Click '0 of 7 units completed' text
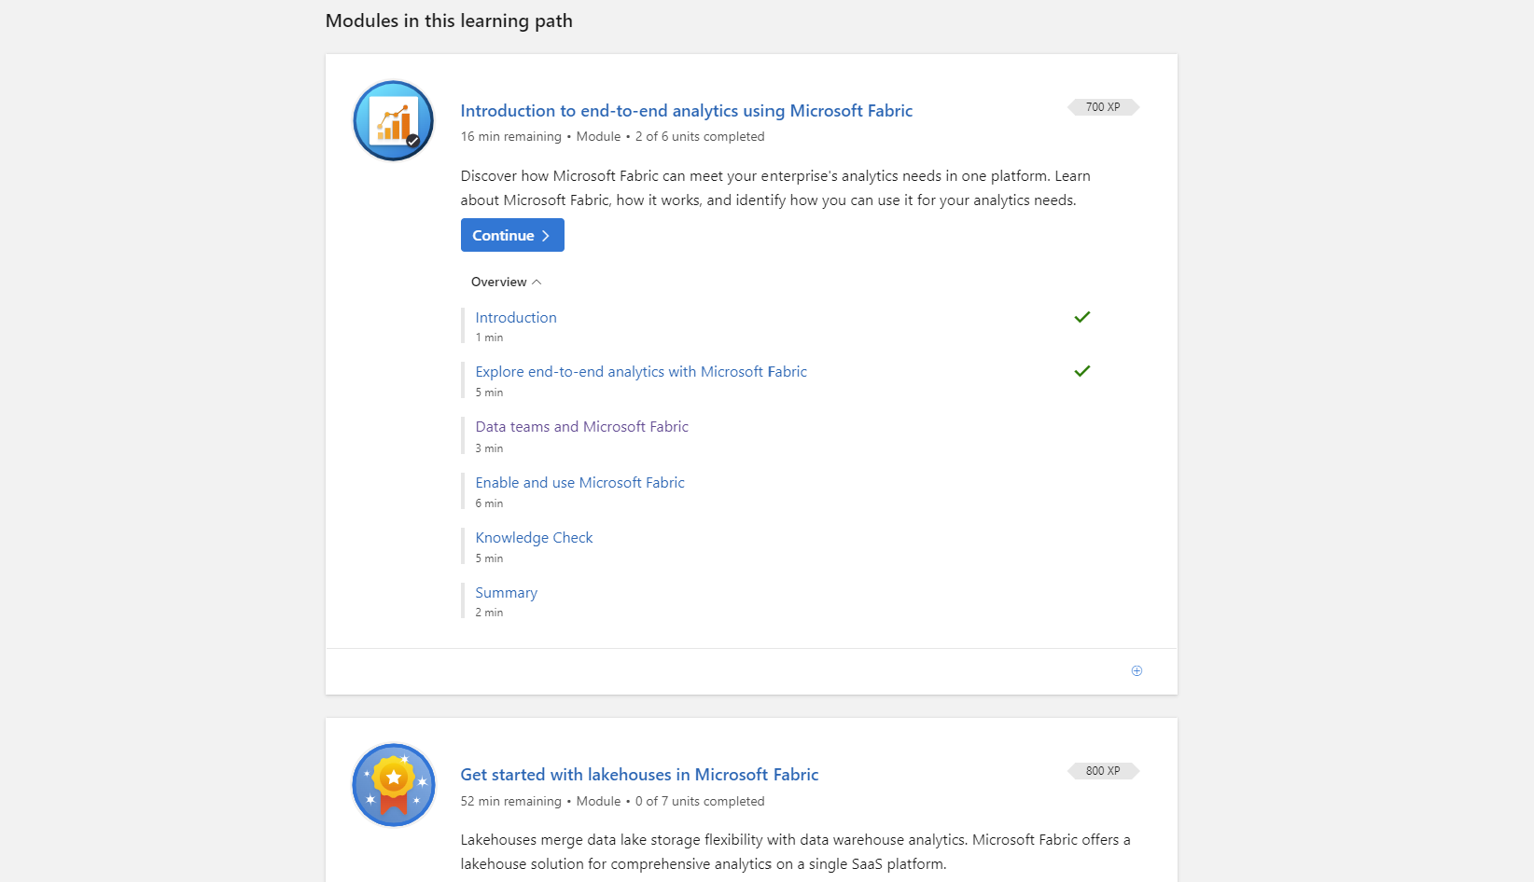This screenshot has height=882, width=1534. coord(700,802)
